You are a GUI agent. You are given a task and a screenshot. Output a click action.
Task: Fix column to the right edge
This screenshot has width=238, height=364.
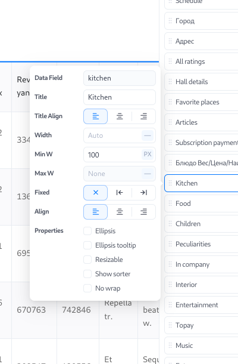(143, 193)
